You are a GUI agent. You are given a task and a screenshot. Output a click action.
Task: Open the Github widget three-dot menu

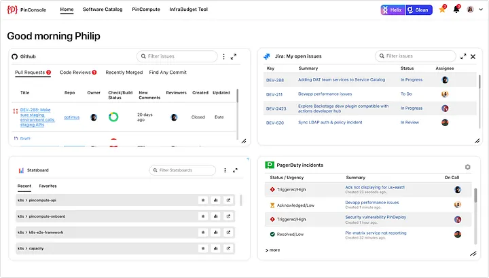tap(223, 56)
